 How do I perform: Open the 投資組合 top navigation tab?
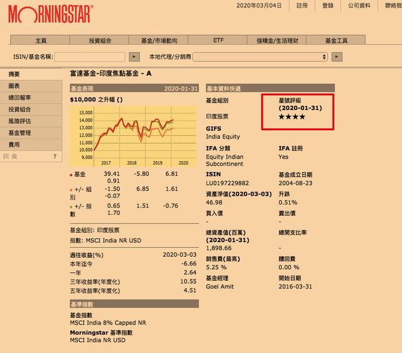(x=100, y=40)
